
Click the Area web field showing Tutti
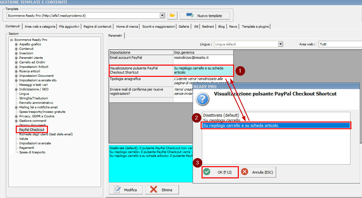coord(340,44)
